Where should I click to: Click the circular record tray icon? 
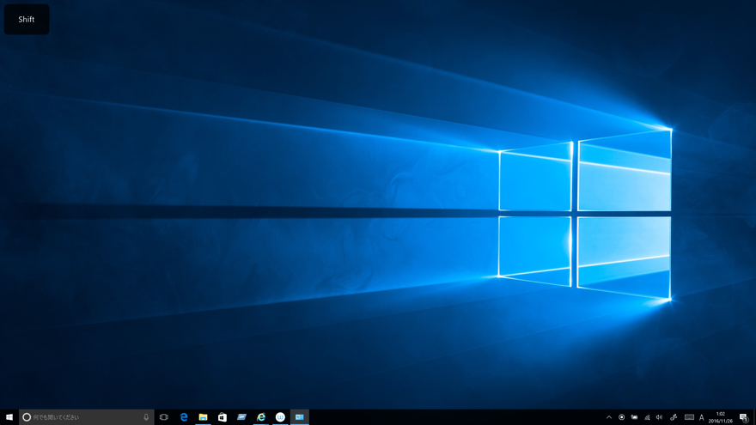(x=621, y=417)
